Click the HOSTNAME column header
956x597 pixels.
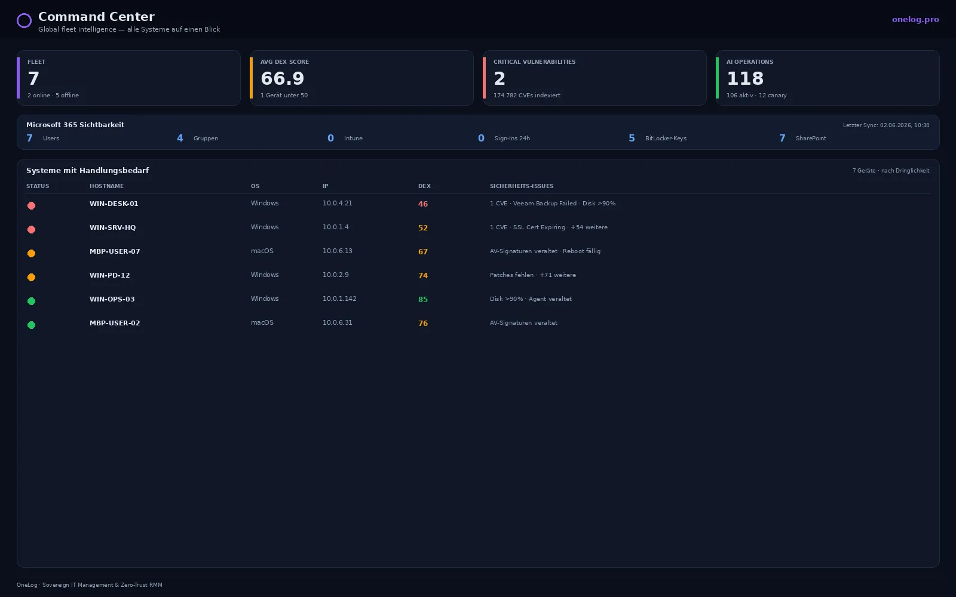point(106,186)
